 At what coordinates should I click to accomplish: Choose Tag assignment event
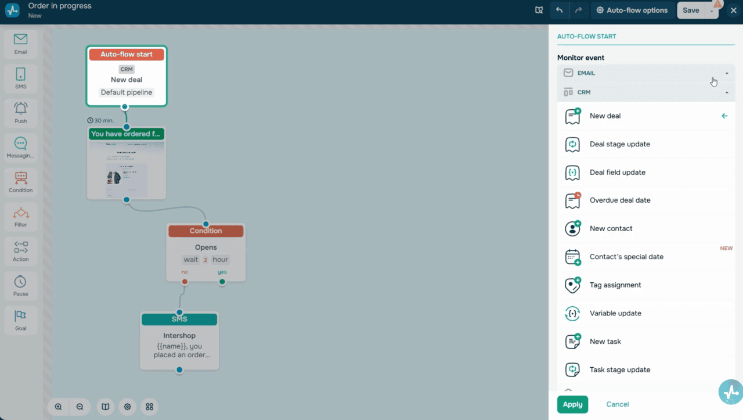pyautogui.click(x=646, y=285)
